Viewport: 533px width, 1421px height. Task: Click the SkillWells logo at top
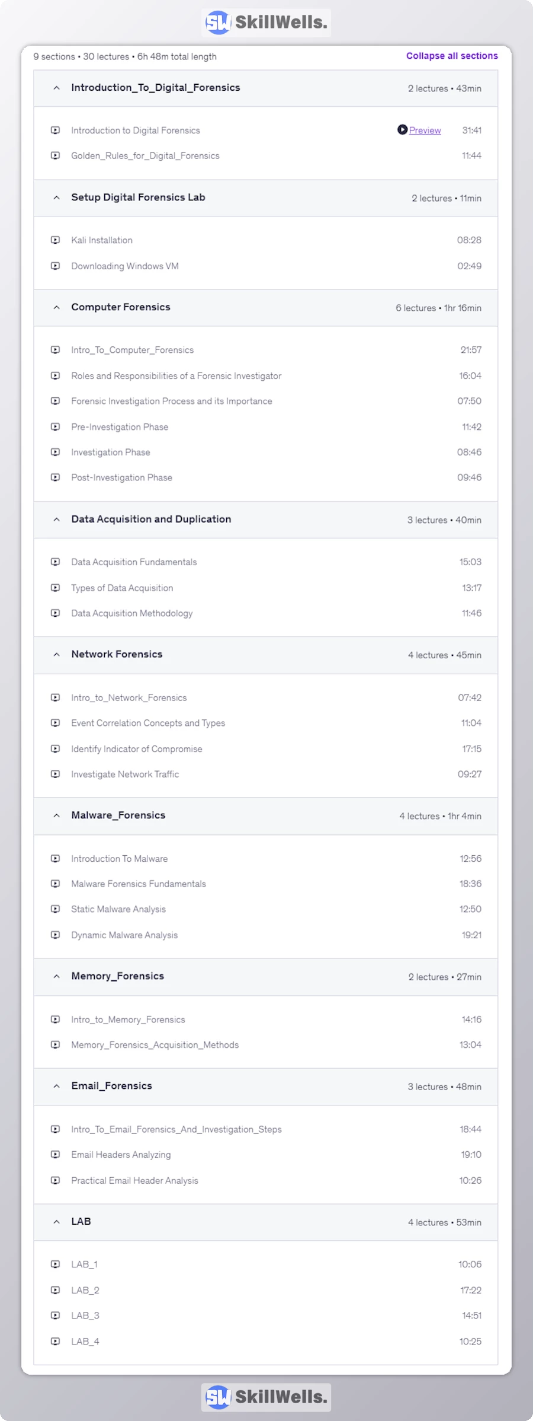[266, 23]
